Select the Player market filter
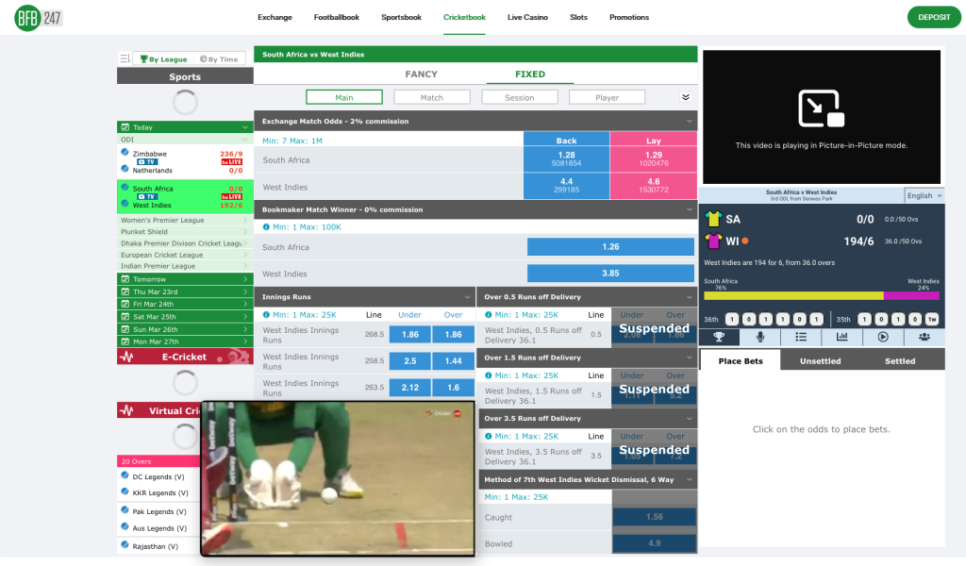The width and height of the screenshot is (966, 566). click(x=607, y=97)
